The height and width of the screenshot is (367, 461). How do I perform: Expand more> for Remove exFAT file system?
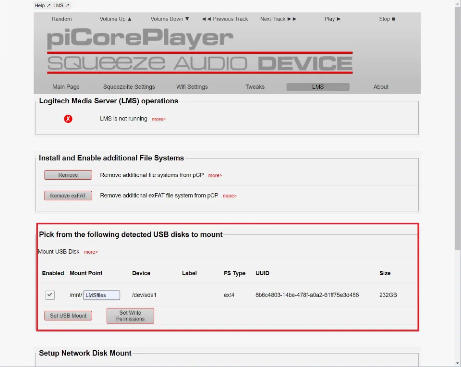tap(230, 196)
